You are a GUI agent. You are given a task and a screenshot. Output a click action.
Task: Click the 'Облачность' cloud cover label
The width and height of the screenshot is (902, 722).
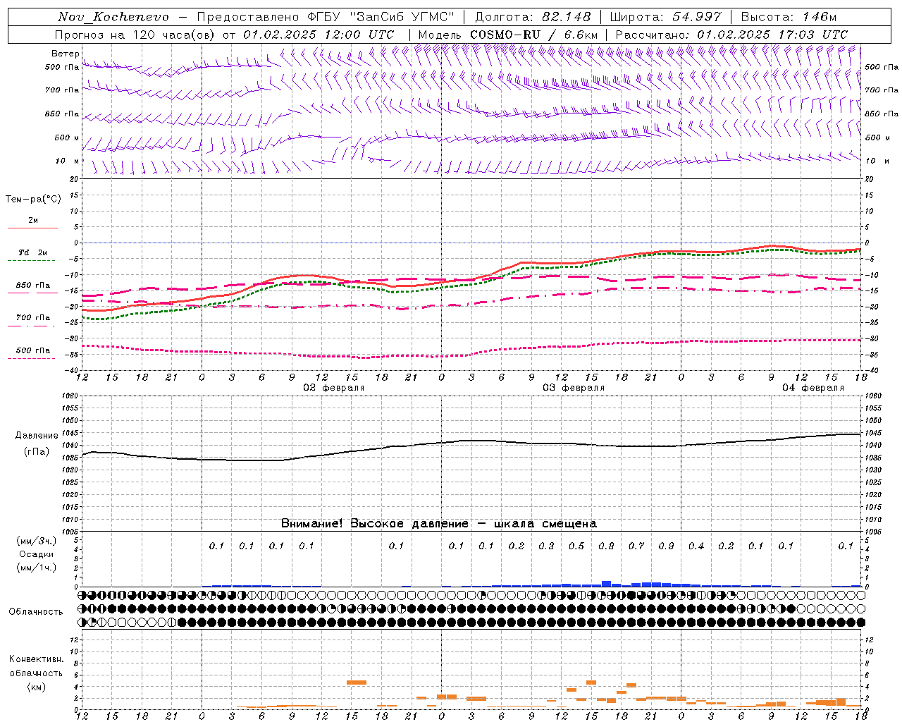[36, 612]
